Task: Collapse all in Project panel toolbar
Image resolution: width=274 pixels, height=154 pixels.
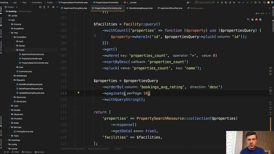Action: 48,7
